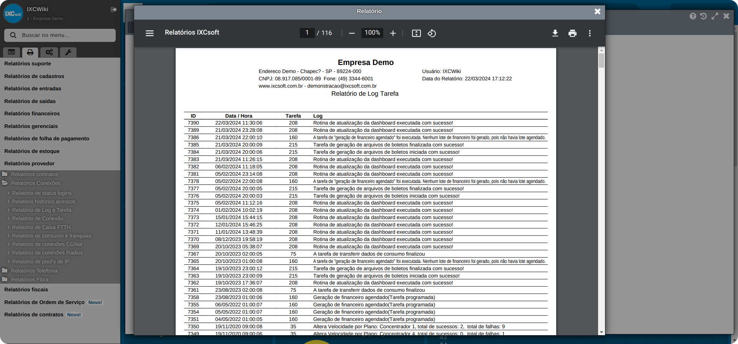Expand the background window to fullscreen
Screen dimensions: 738x344
point(715,16)
